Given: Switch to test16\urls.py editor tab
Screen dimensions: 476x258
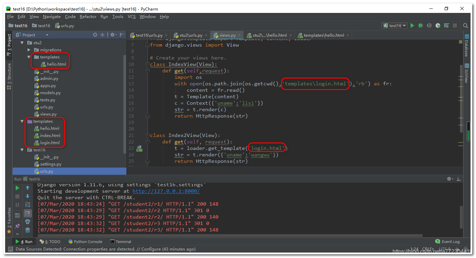Looking at the screenshot, I should coord(149,35).
